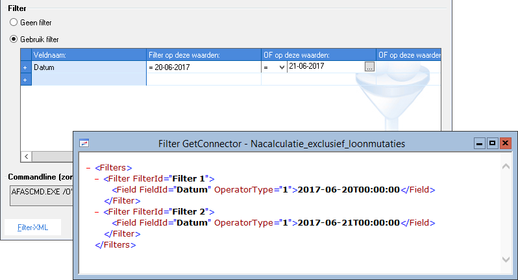This screenshot has height=280, width=518.
Task: Click the 2017-06-20T00:00:00 value in XML
Action: click(349, 190)
